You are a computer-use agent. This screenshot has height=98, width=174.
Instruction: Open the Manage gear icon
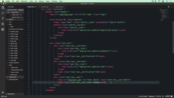click(x=3, y=93)
